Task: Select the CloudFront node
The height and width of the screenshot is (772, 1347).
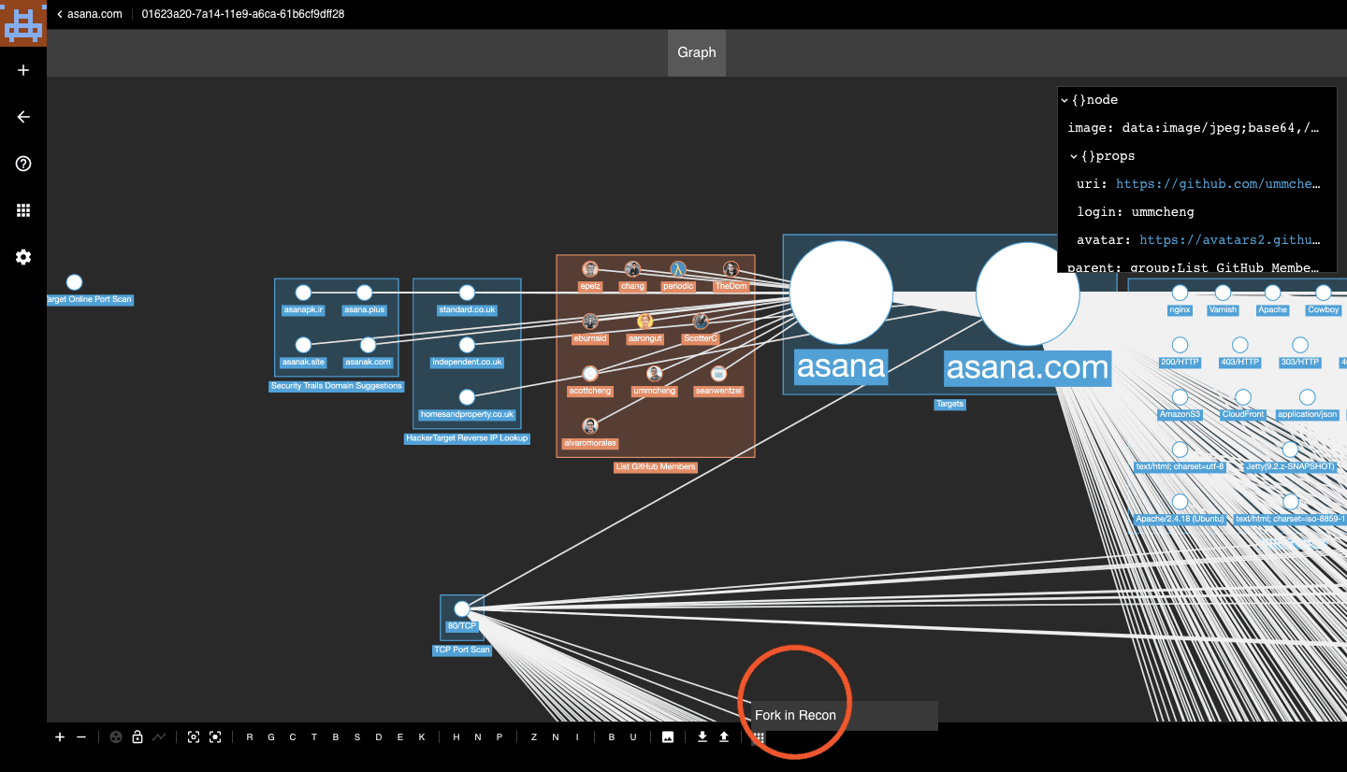Action: pos(1243,397)
